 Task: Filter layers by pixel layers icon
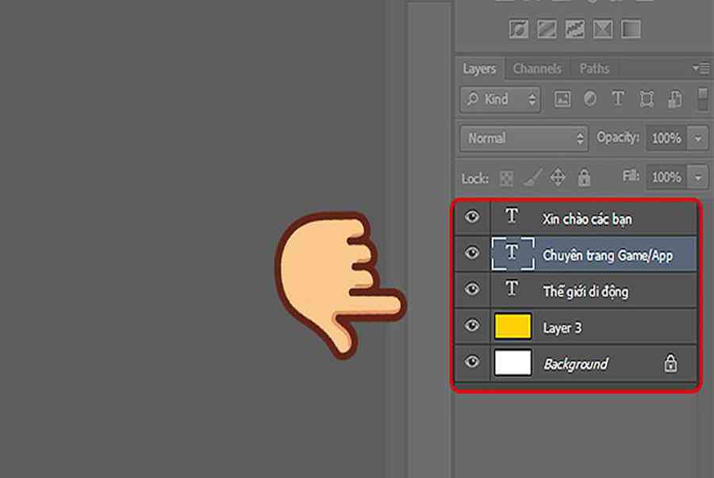tap(562, 99)
